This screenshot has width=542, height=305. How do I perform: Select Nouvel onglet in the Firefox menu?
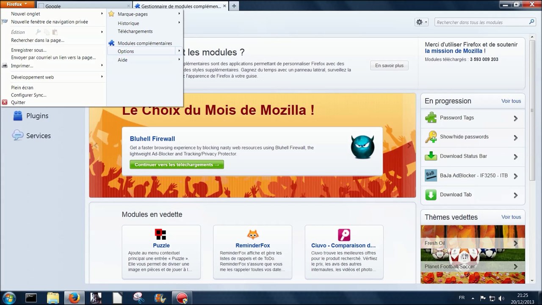point(25,14)
